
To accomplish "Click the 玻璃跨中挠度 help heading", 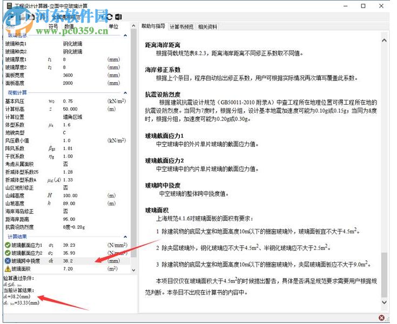I will click(163, 186).
